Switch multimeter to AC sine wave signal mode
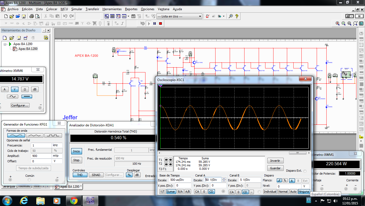The width and height of the screenshot is (365, 206). pos(13,97)
